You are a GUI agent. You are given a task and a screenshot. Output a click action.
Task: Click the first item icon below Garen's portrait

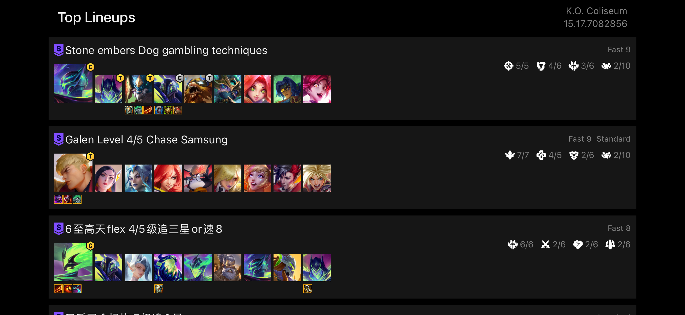[58, 200]
